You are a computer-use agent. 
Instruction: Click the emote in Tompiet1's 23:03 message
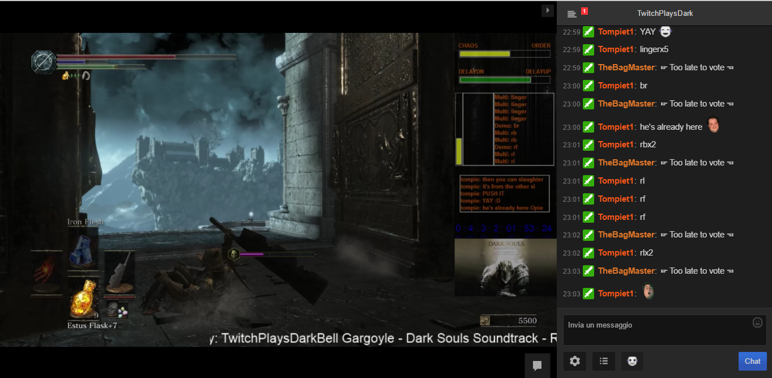[x=648, y=292]
